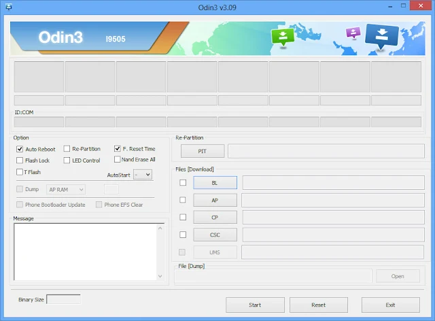Click the Reset button
The width and height of the screenshot is (435, 321).
[319, 305]
